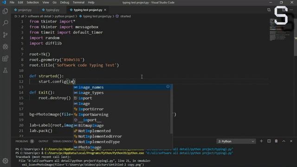
Task: Click 'python project' breadcrumb segment
Action: [x=65, y=16]
